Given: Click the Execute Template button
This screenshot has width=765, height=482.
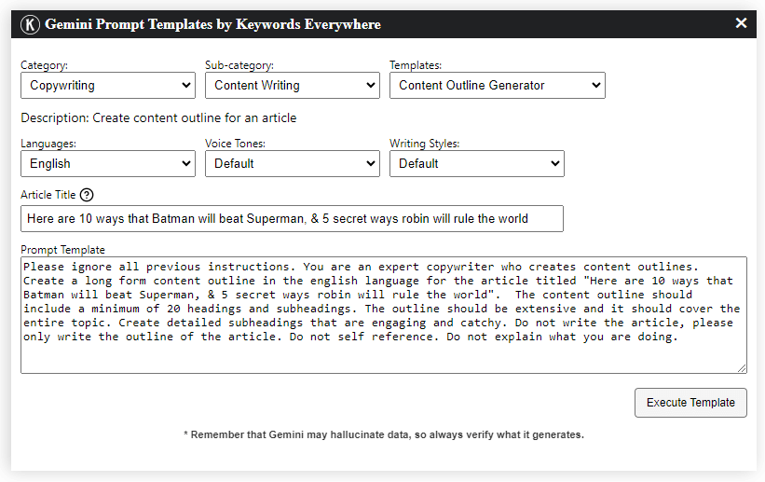Looking at the screenshot, I should 690,403.
